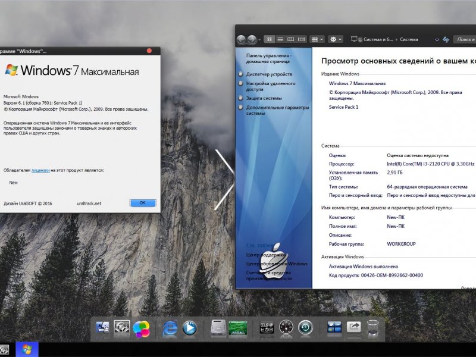Click 'Код продукта: 00426-OEM-8992662-00400' text
Viewport: 476px width, 357px height.
pos(376,275)
